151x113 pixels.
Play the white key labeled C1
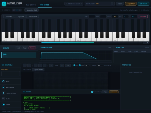4,39
